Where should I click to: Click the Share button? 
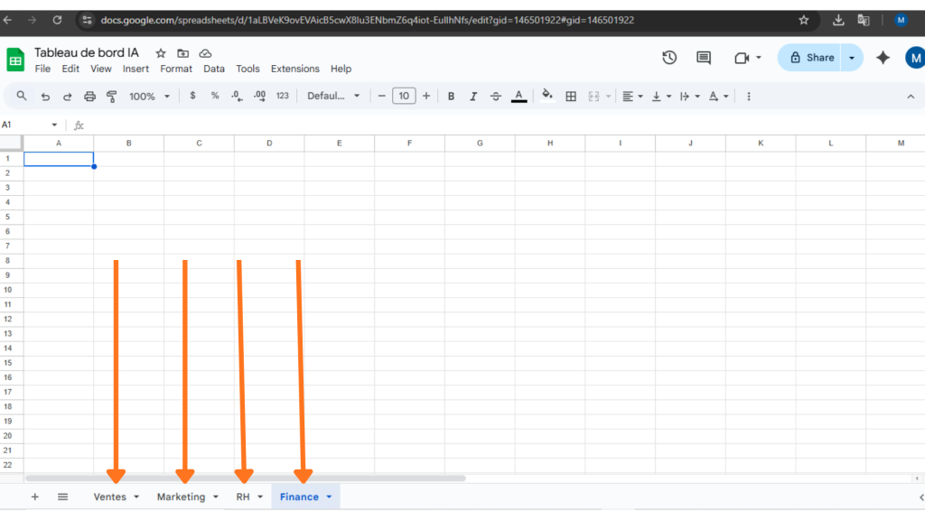pyautogui.click(x=812, y=57)
